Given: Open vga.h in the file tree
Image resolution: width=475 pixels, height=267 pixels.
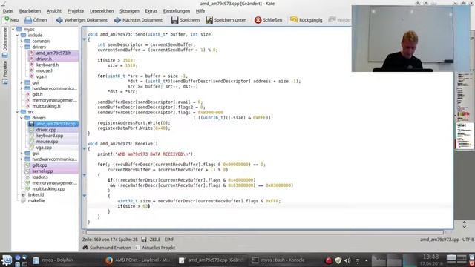Looking at the screenshot, I should click(x=42, y=76).
